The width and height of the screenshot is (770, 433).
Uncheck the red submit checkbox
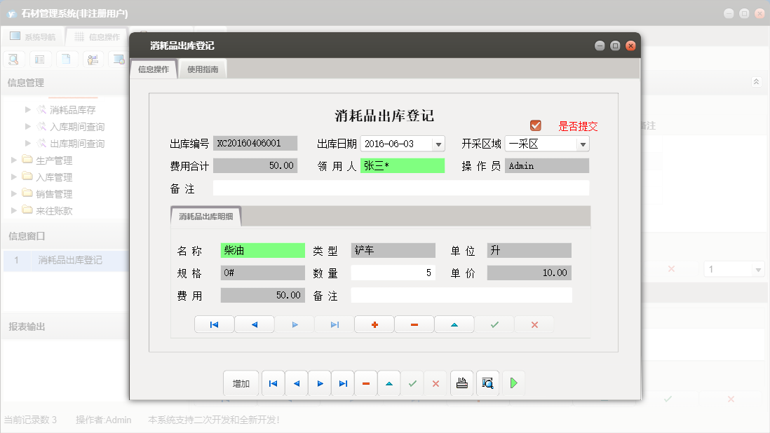pos(536,124)
